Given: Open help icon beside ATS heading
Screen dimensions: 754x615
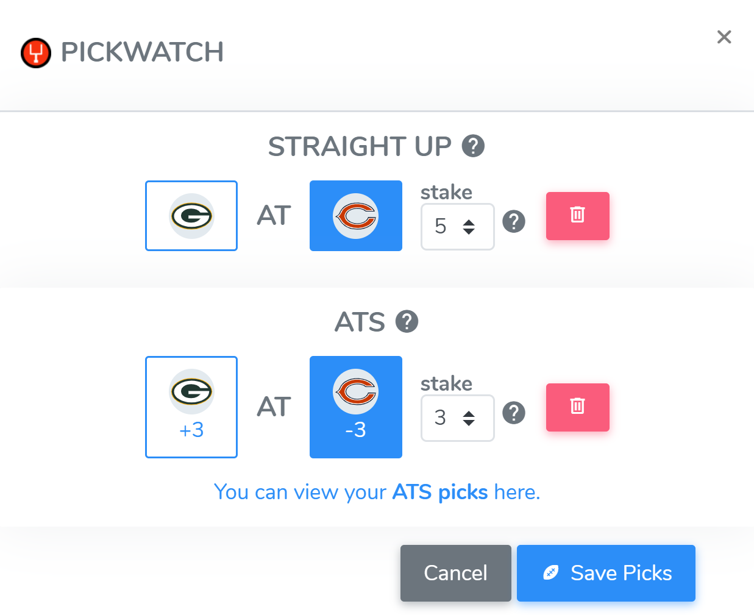Looking at the screenshot, I should [x=407, y=322].
